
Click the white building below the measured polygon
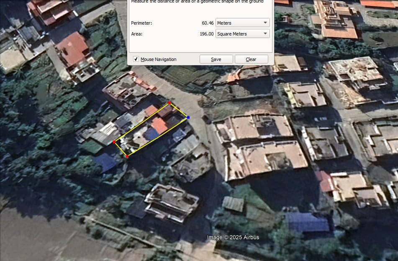(x=171, y=203)
